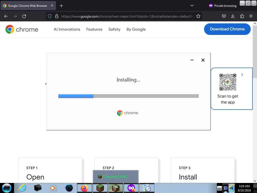Launch Internet Explorer from taskbar
Screen dimensions: 257x193
[x=22, y=188]
